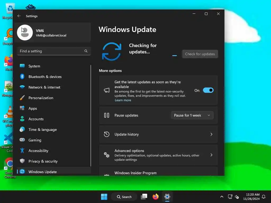Open Accessibility figure icon

coord(22,150)
